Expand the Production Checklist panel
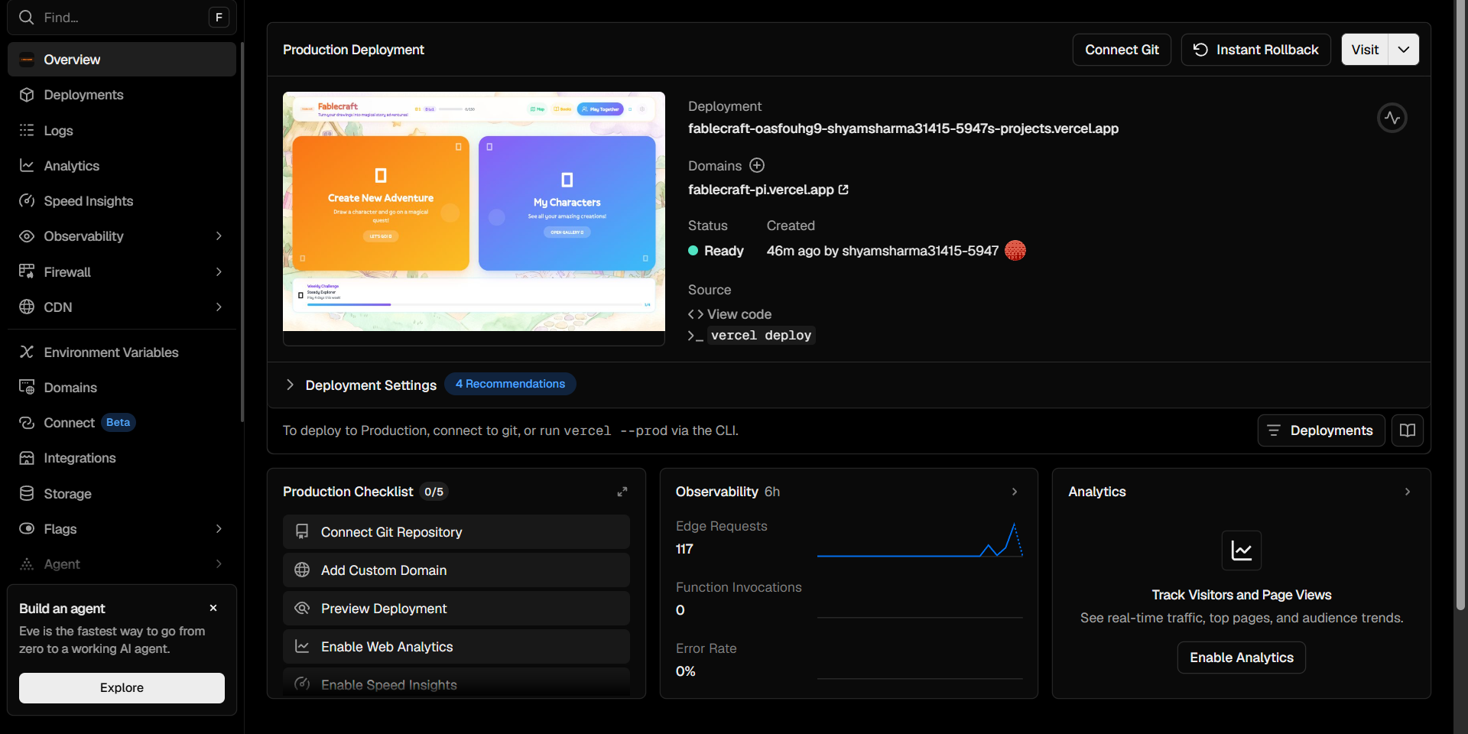The image size is (1468, 734). (622, 492)
